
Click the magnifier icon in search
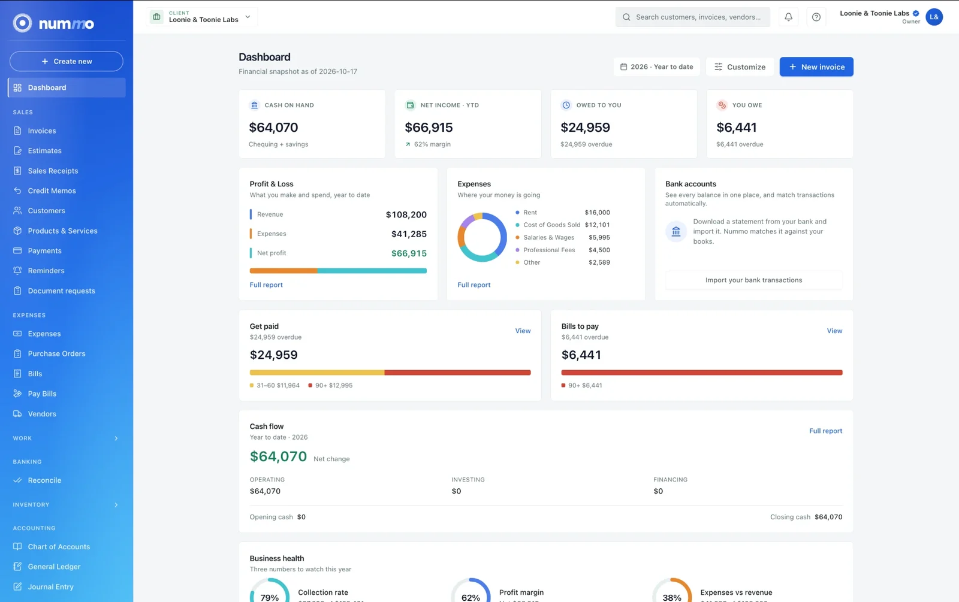pos(626,17)
